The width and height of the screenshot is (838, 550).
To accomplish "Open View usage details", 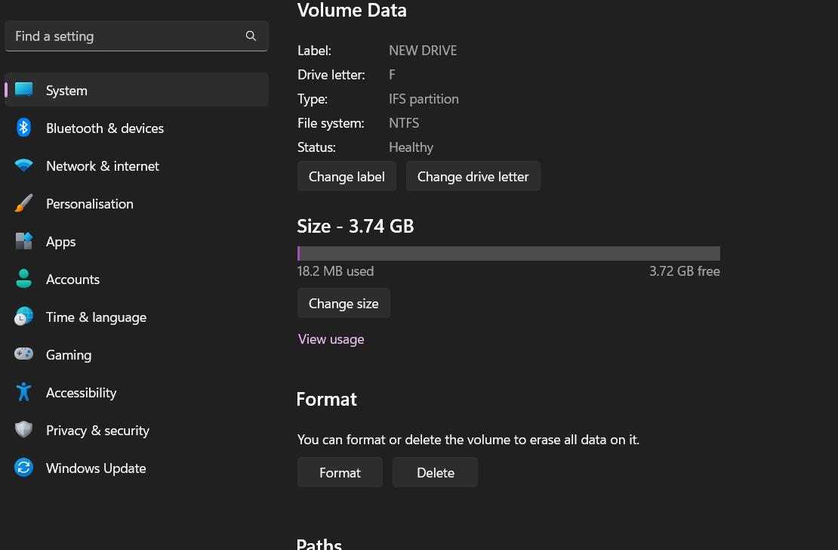I will pyautogui.click(x=331, y=338).
